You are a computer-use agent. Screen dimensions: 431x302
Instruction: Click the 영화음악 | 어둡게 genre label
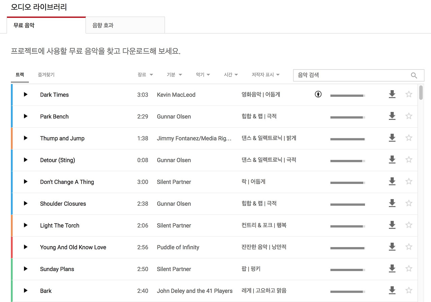pyautogui.click(x=261, y=94)
